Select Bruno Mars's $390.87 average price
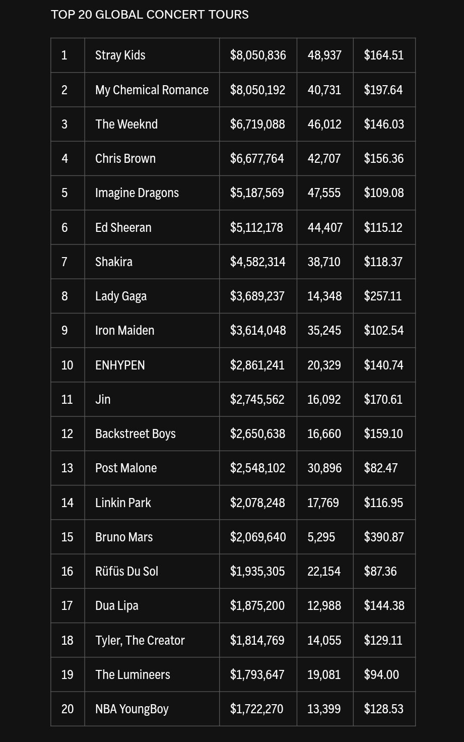 click(x=384, y=537)
